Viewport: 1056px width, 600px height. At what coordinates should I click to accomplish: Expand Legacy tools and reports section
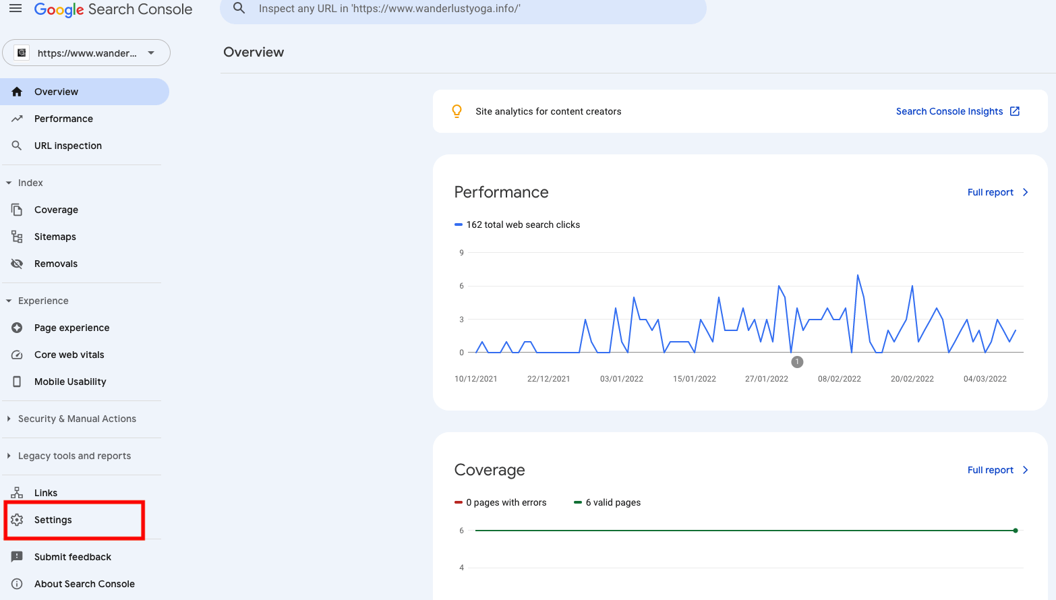(x=9, y=456)
